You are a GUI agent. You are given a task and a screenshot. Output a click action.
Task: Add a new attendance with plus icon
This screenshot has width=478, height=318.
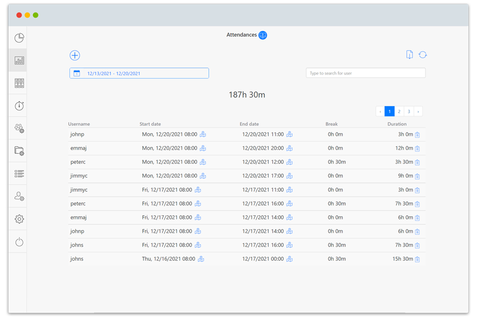[75, 56]
